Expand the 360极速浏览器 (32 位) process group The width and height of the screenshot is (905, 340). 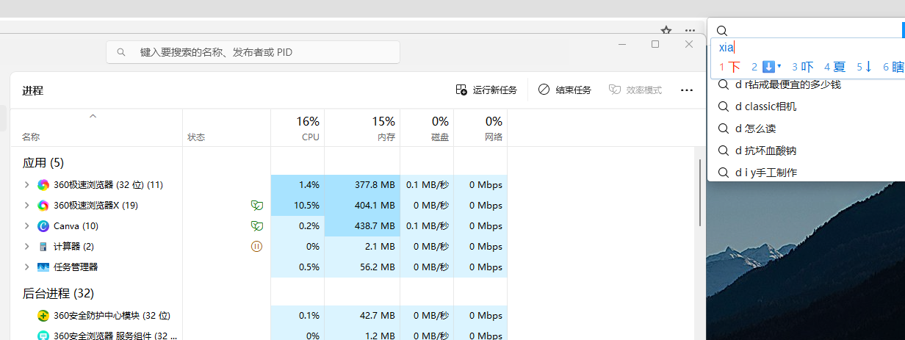click(27, 185)
